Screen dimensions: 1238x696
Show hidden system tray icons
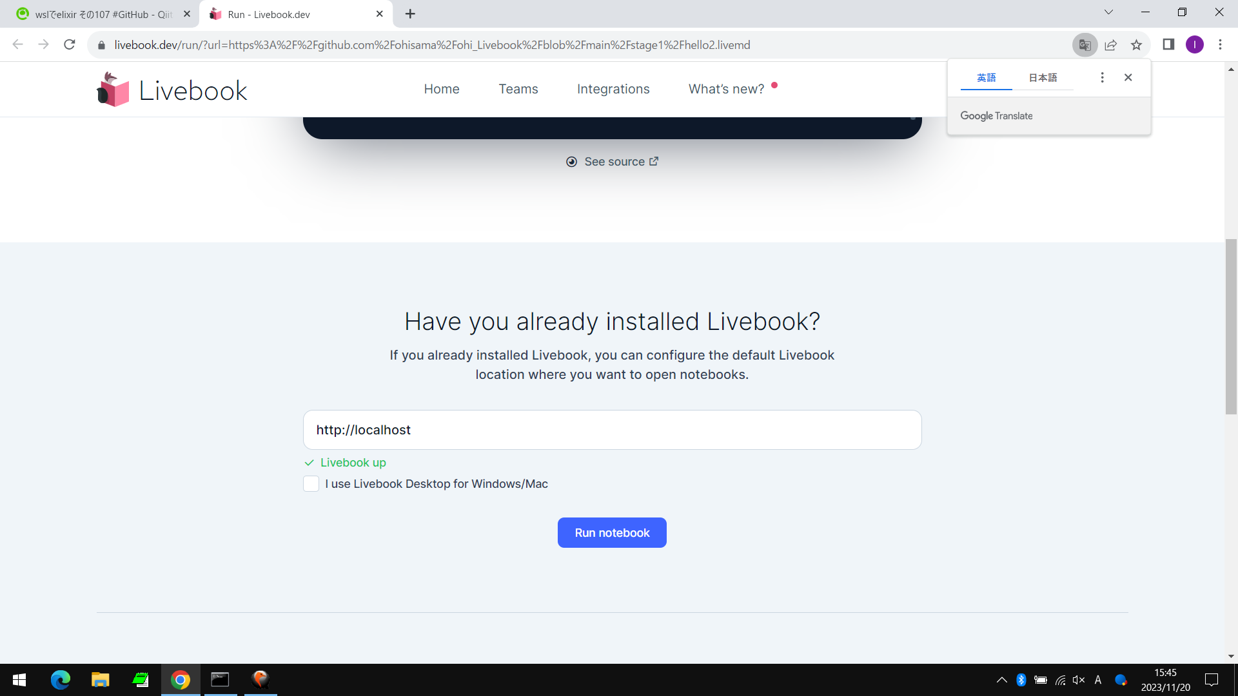1001,679
